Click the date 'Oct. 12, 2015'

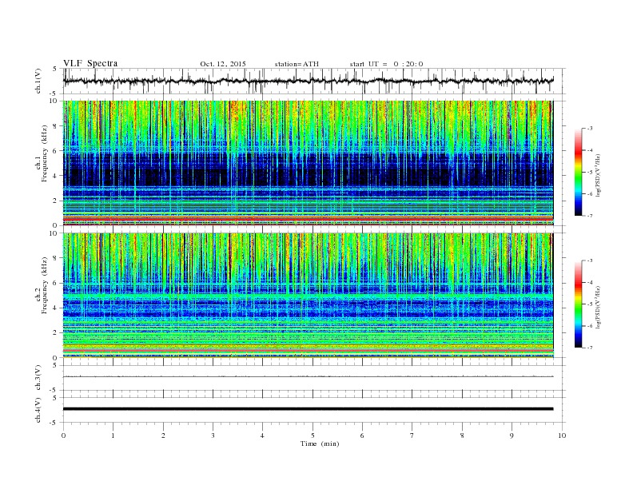[x=223, y=64]
